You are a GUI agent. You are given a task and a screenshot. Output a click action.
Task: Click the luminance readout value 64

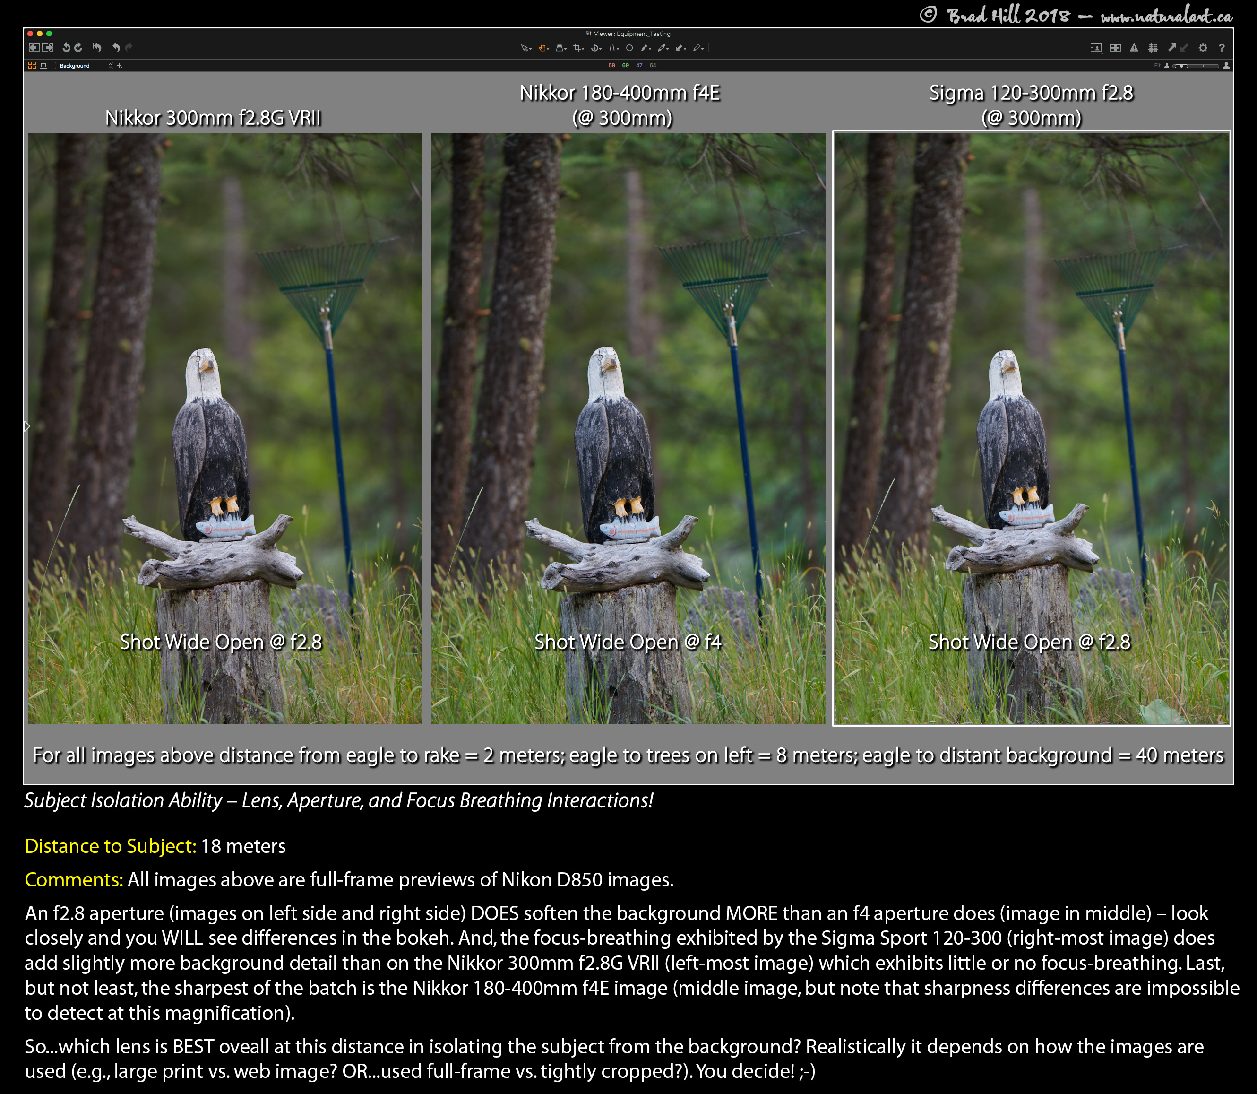[654, 65]
